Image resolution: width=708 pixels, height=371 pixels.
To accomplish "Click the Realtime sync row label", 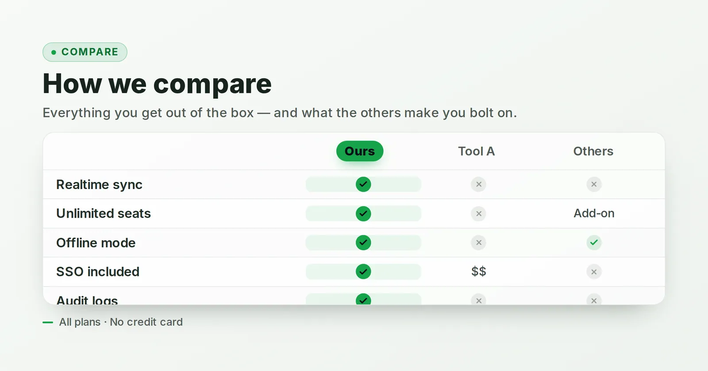I will pos(99,185).
